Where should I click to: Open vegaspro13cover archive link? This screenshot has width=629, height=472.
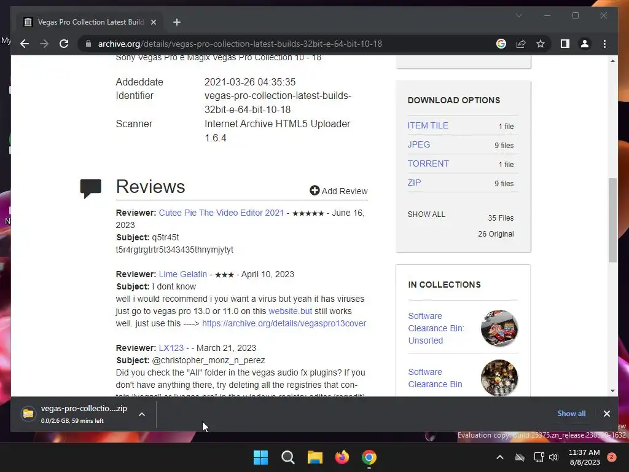pyautogui.click(x=284, y=323)
